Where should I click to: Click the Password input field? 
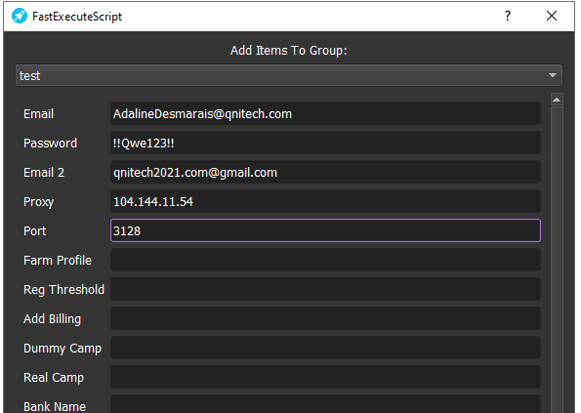pos(325,143)
